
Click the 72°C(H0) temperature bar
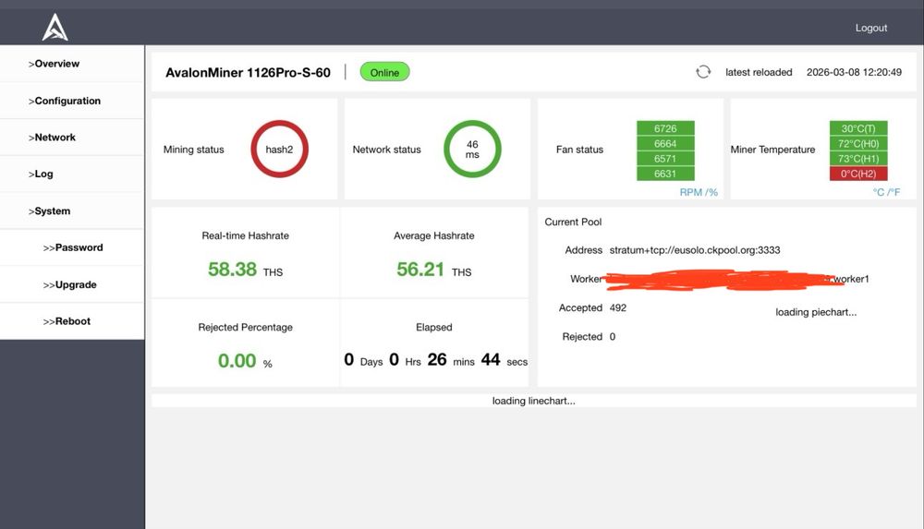(858, 144)
